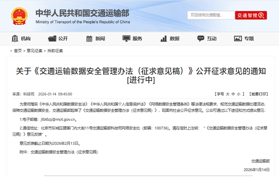Click the source text 来源：科技司
Screen dimensions: 279x177
[23, 94]
